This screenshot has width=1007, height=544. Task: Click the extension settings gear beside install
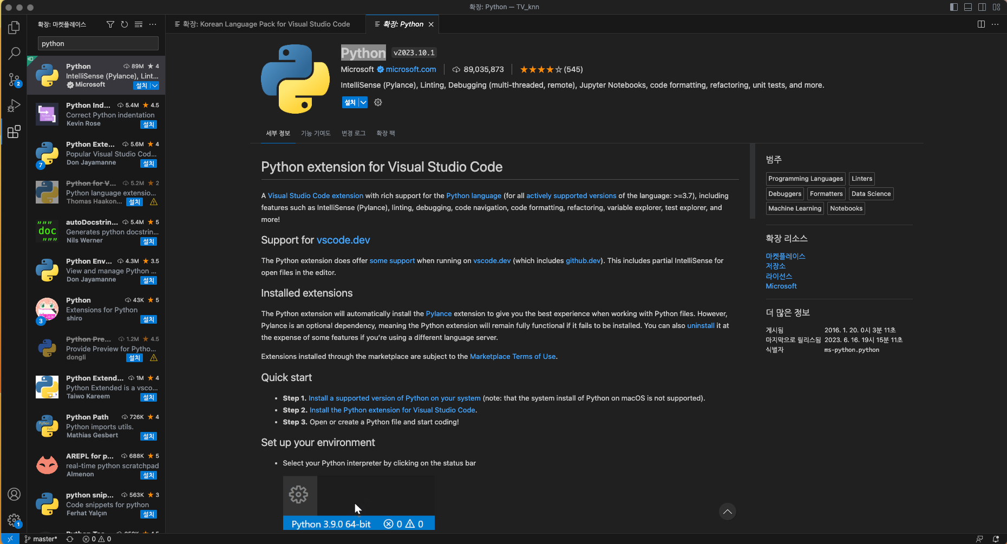(x=378, y=102)
